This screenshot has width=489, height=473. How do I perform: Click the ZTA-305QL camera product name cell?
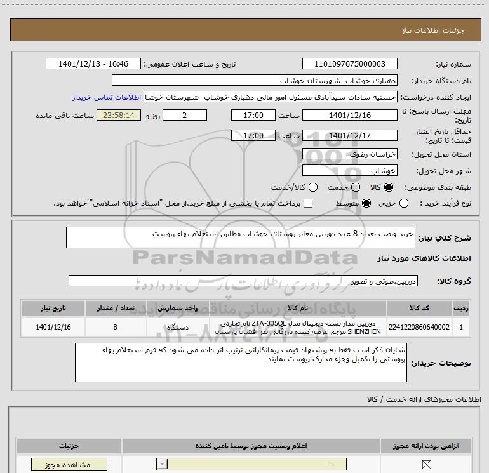298,327
